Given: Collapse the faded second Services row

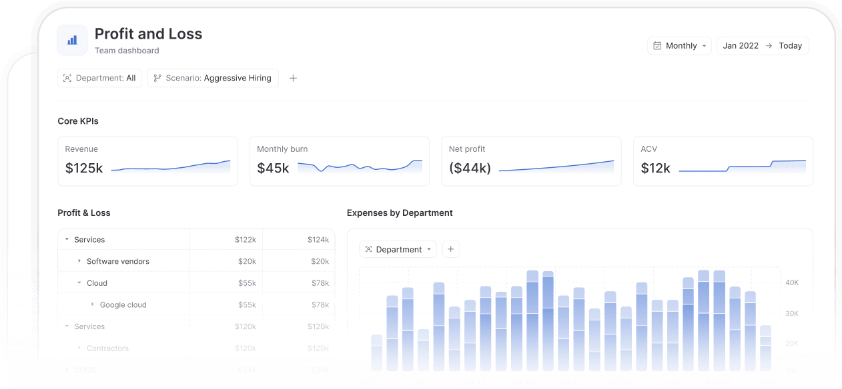Looking at the screenshot, I should point(67,326).
